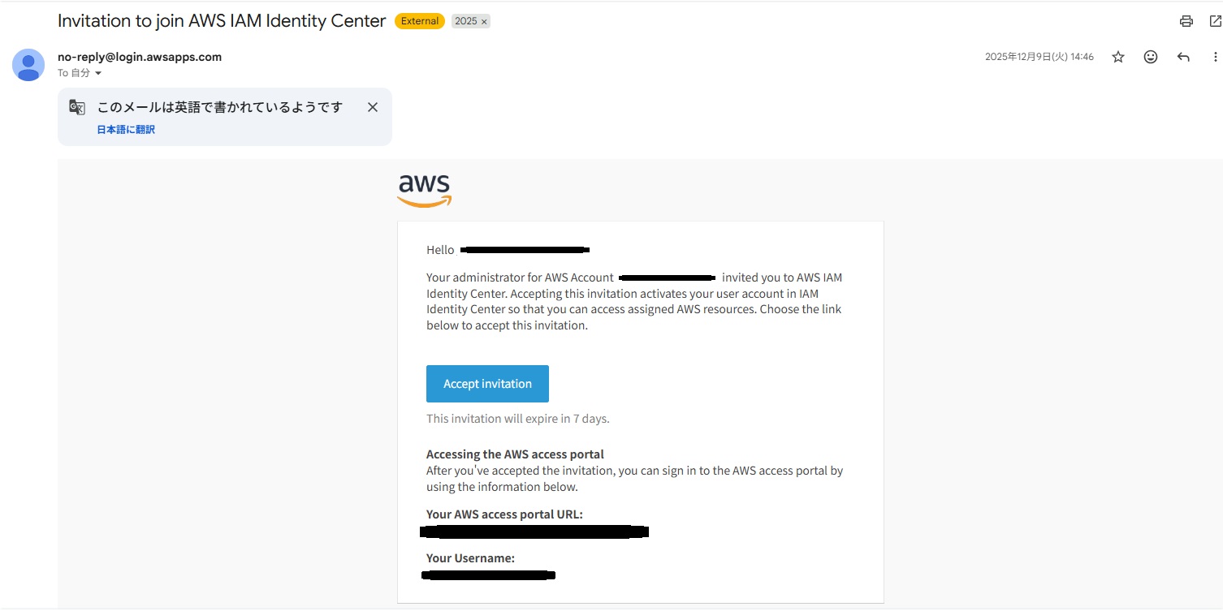Star this AWS invitation email

(x=1118, y=57)
